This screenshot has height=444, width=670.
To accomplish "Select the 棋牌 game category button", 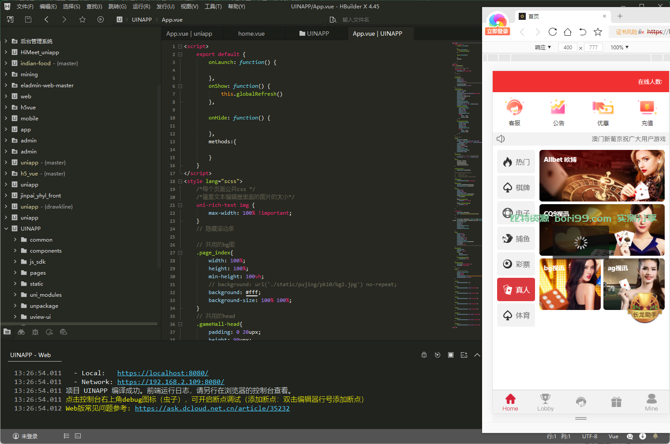I will tap(516, 187).
